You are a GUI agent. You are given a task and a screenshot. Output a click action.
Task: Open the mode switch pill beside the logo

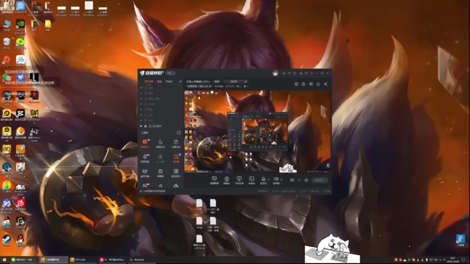[x=170, y=73]
